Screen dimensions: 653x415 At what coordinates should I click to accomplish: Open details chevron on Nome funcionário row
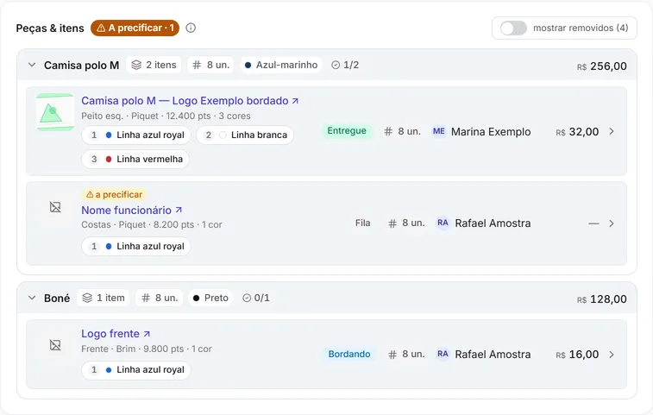[612, 223]
